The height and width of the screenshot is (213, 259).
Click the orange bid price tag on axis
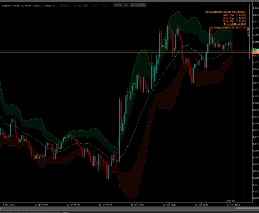pos(256,52)
